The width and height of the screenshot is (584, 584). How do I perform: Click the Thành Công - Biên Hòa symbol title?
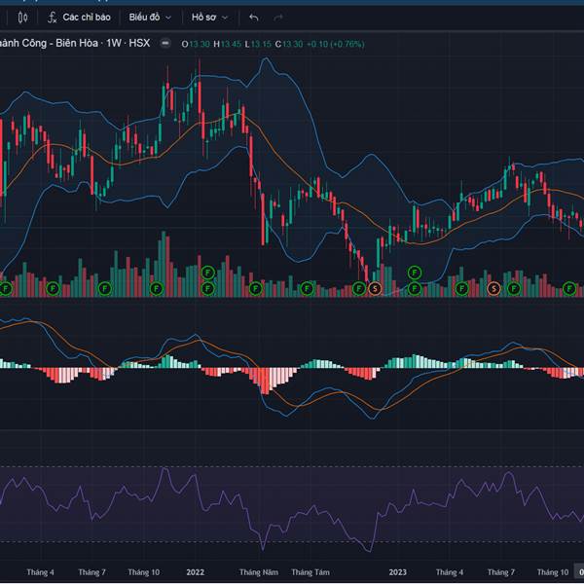(49, 44)
